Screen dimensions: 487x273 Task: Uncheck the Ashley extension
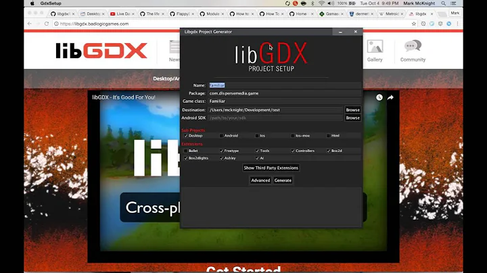click(221, 158)
